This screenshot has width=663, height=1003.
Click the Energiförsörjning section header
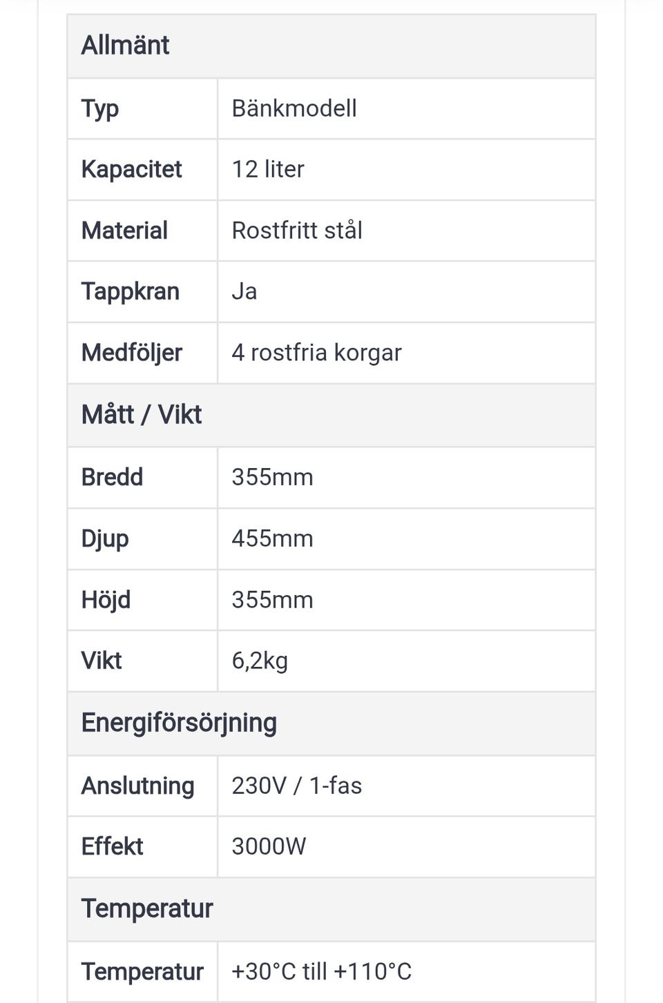coord(179,723)
